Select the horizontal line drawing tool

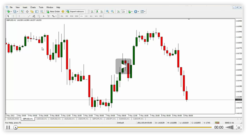click(x=24, y=16)
